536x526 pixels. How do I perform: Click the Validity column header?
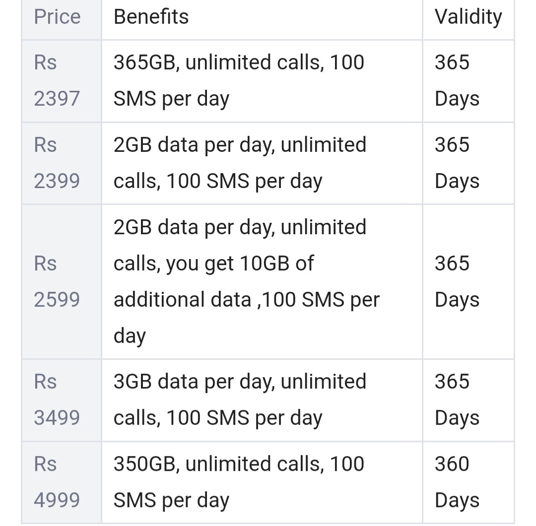tap(468, 17)
